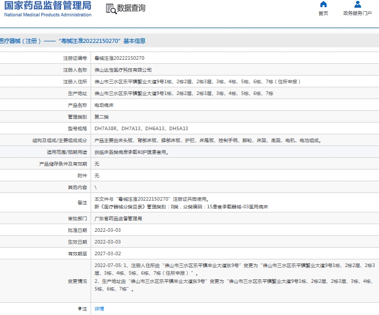379x315 pixels.
Task: Click the 批准日期 label
Action: 77,230
